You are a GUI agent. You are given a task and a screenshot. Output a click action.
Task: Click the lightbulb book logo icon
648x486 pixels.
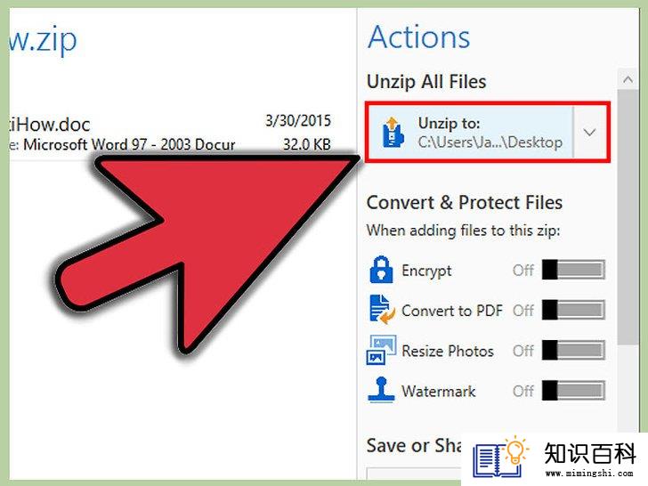pos(500,458)
